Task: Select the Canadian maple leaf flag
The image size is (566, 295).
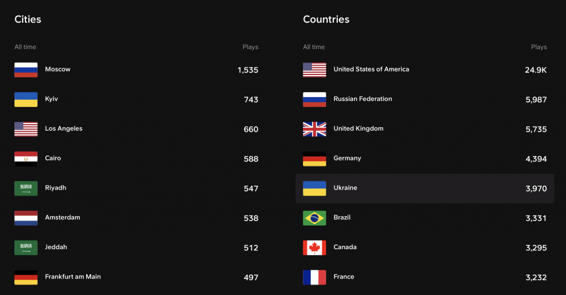Action: point(315,248)
